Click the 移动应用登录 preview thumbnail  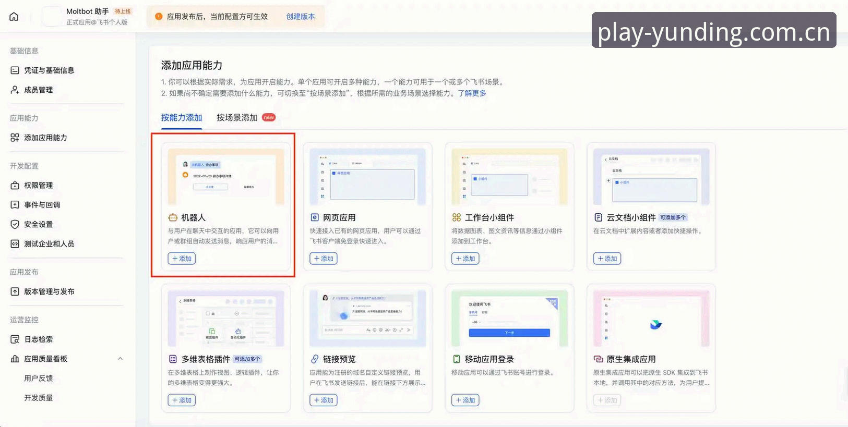coord(510,319)
